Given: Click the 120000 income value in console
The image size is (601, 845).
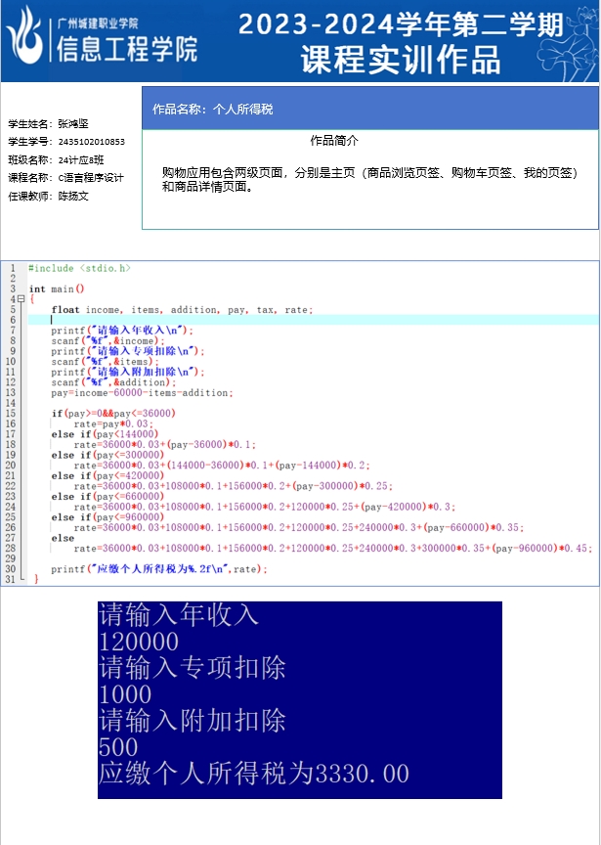Looking at the screenshot, I should tap(139, 642).
